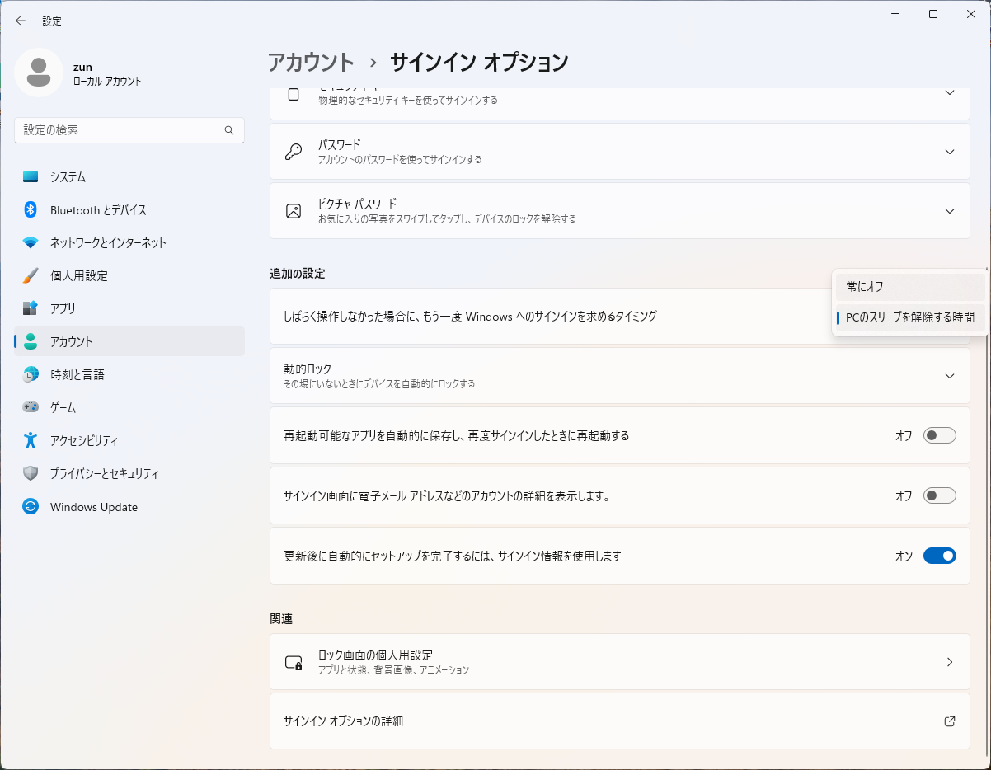
Task: Click the アクセシビリティ sidebar label
Action: click(84, 440)
